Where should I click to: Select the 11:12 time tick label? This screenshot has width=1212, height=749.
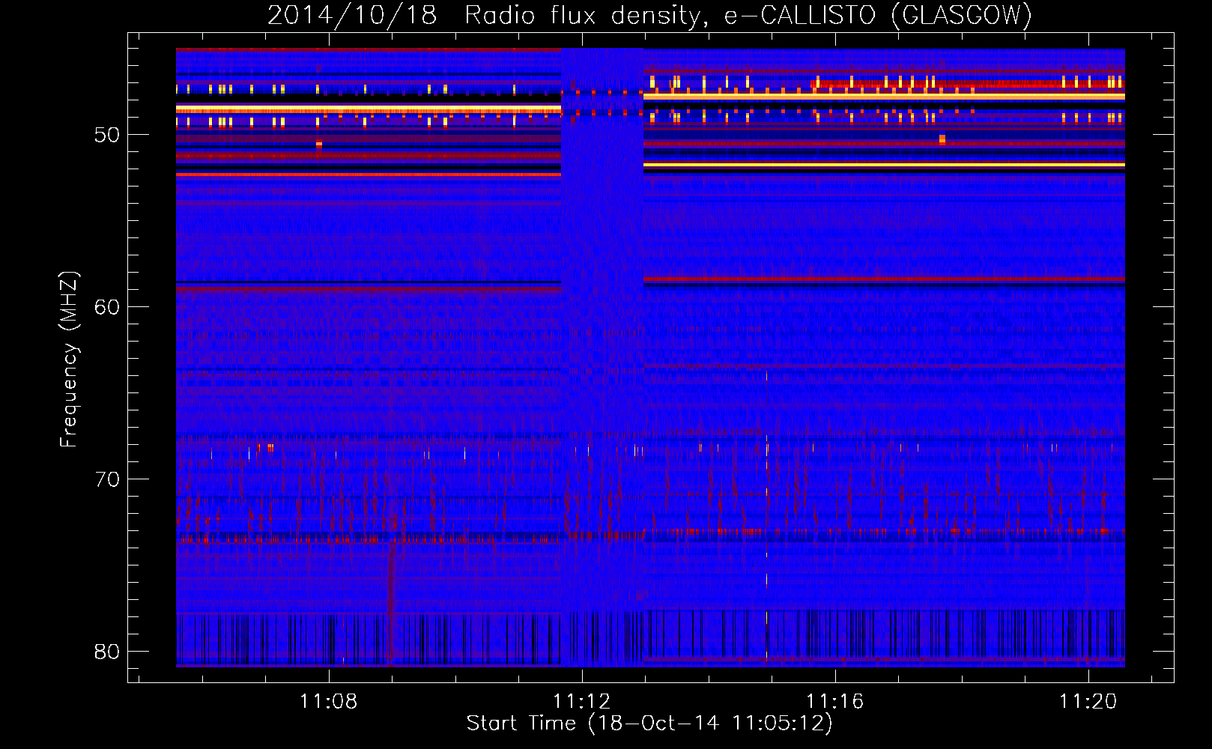pyautogui.click(x=581, y=701)
